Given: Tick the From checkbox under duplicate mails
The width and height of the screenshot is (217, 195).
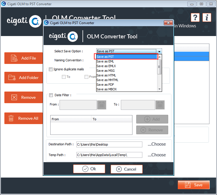Looking at the screenshot, I should click(86, 77).
